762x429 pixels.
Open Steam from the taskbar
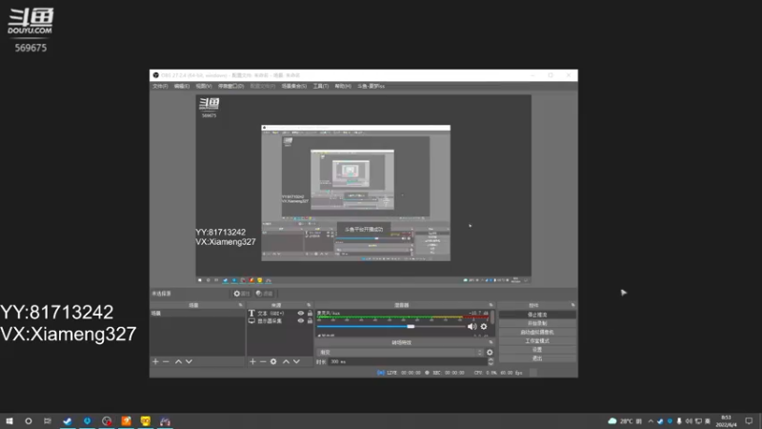tap(68, 421)
